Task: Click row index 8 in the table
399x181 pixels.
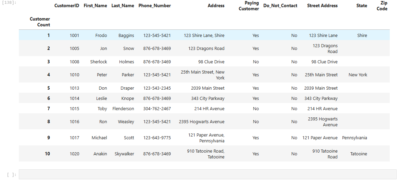Action: pos(49,122)
